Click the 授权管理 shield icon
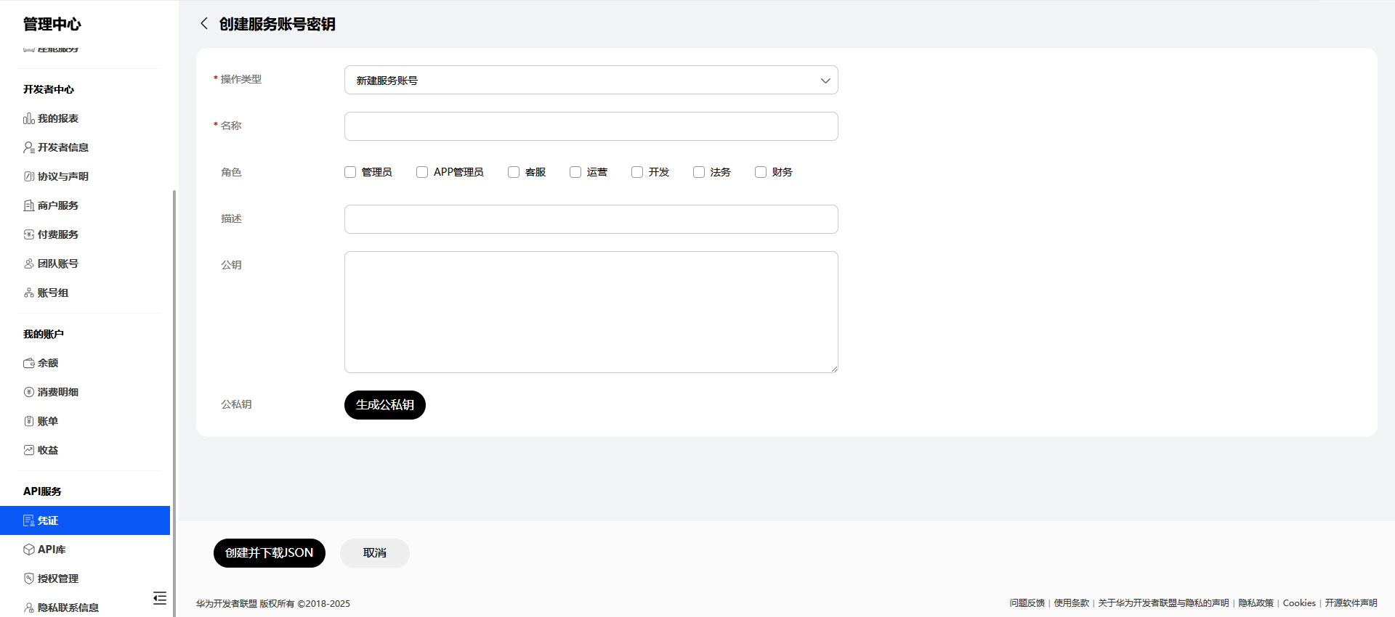The width and height of the screenshot is (1395, 617). coord(29,579)
